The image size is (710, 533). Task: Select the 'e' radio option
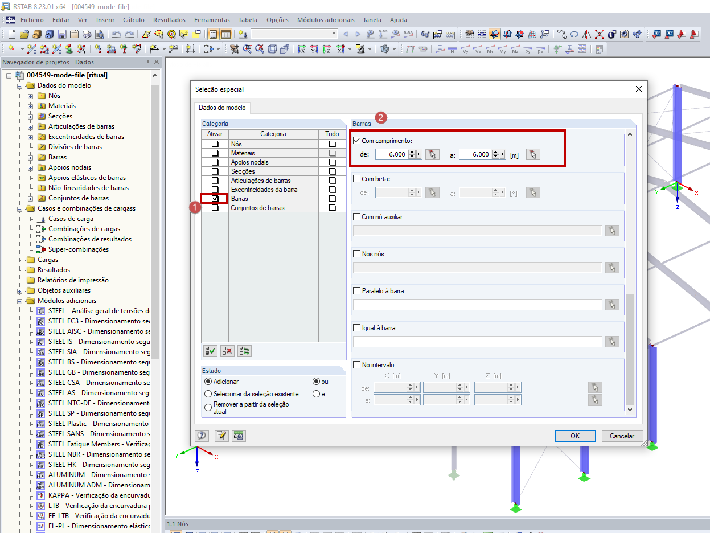tap(316, 394)
